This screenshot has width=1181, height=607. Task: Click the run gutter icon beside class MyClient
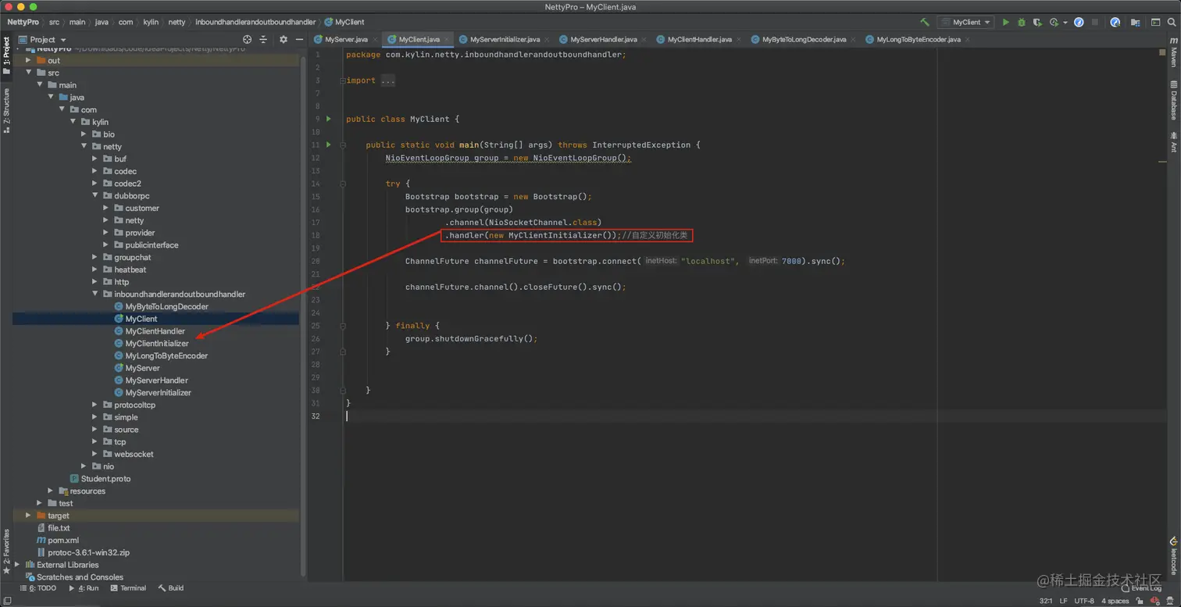[329, 119]
